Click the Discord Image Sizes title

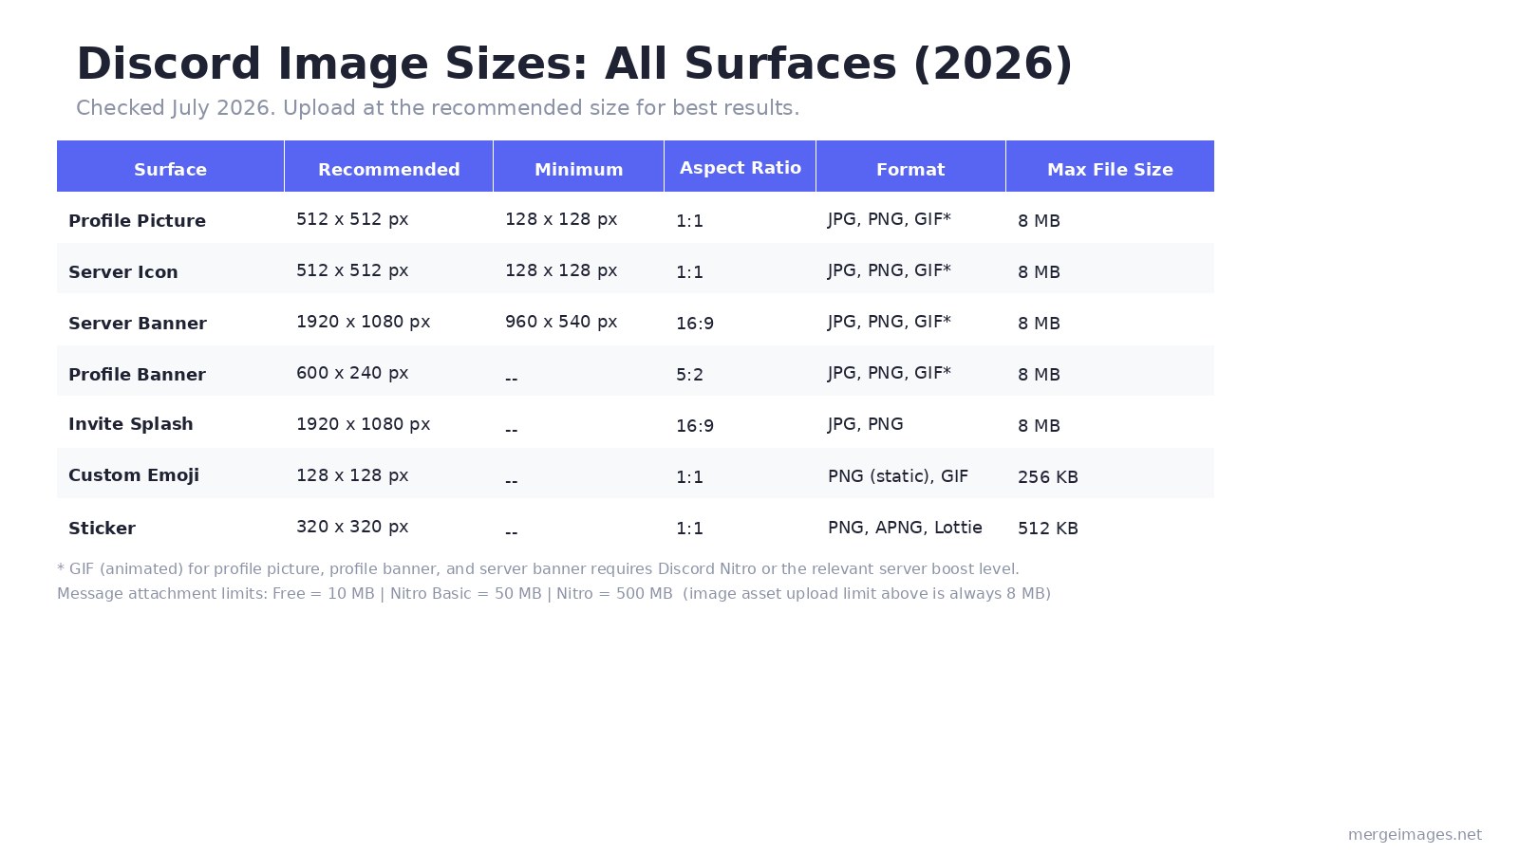coord(573,65)
